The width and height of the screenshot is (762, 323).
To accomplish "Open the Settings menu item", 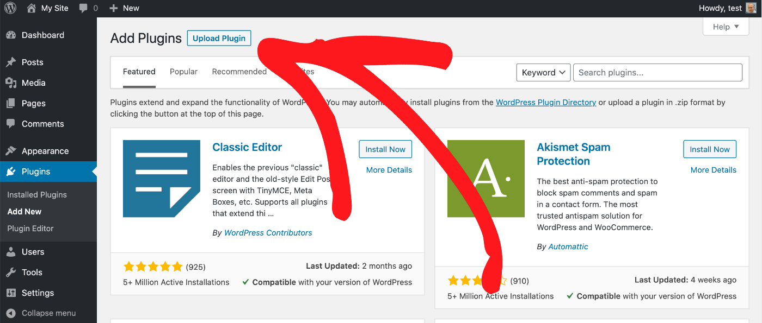I will point(48,294).
